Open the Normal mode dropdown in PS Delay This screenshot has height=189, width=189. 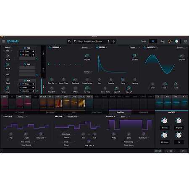tap(88, 72)
